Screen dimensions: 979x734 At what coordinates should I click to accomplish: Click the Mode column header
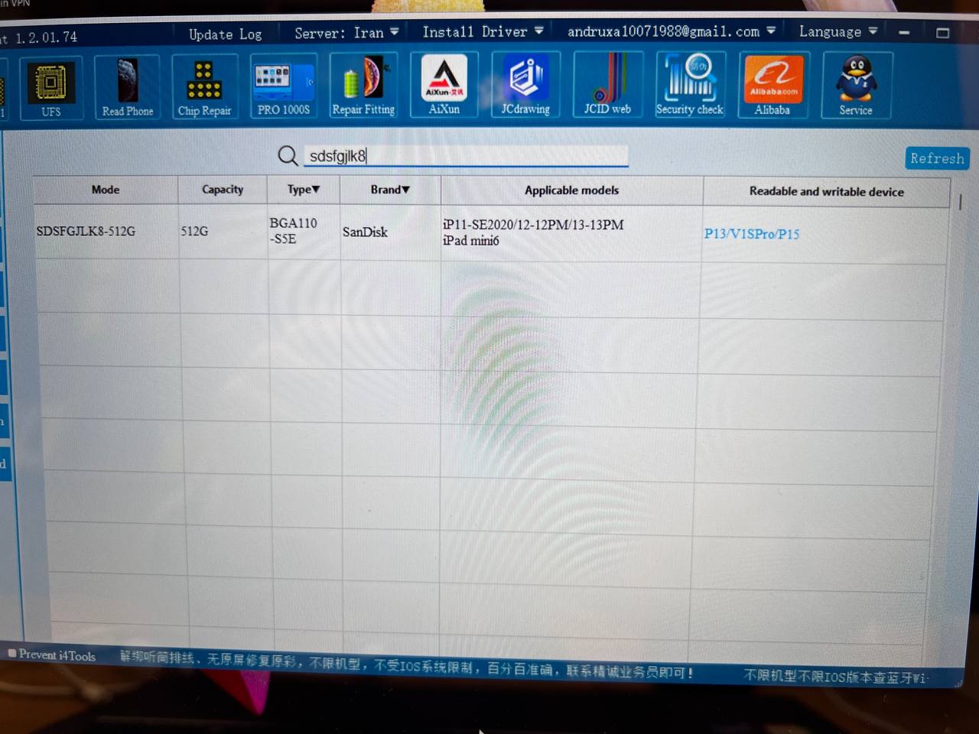tap(106, 190)
